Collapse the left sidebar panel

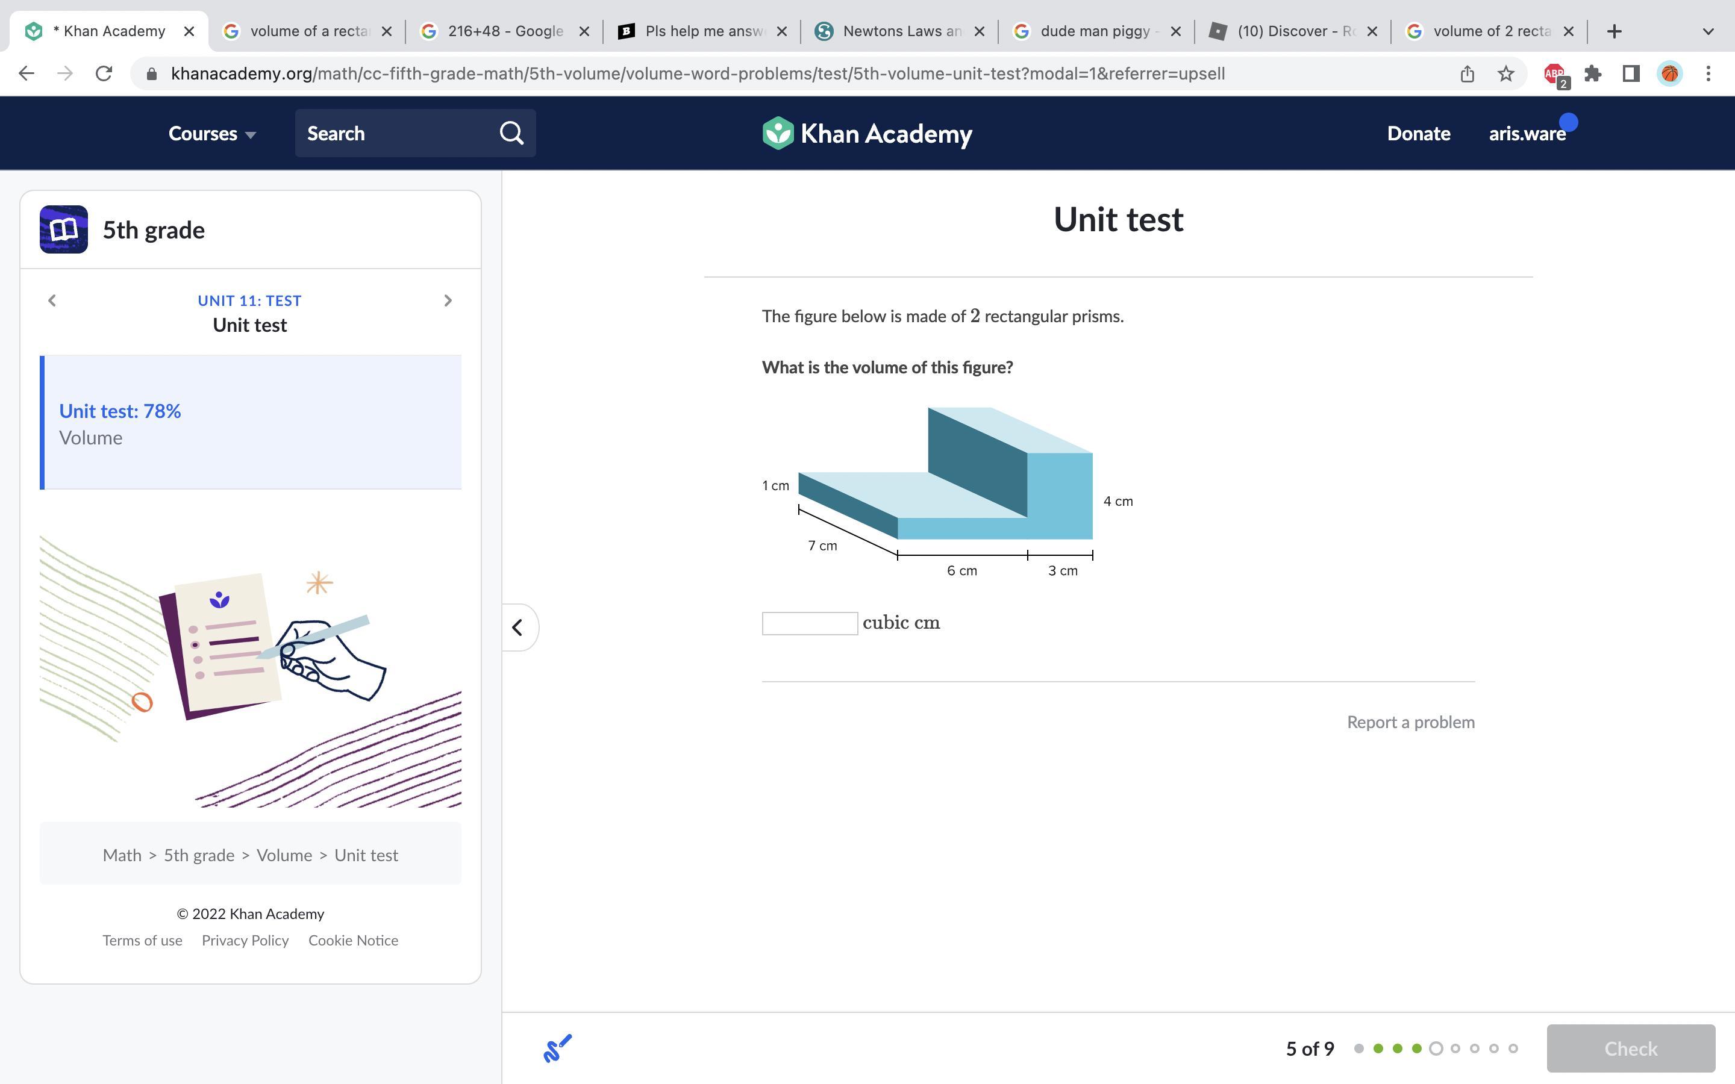[x=517, y=628]
